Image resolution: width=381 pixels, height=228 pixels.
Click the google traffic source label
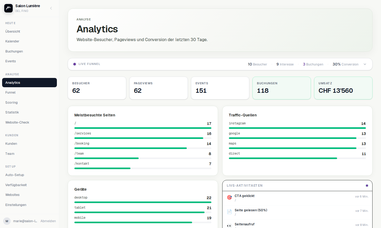tap(234, 133)
